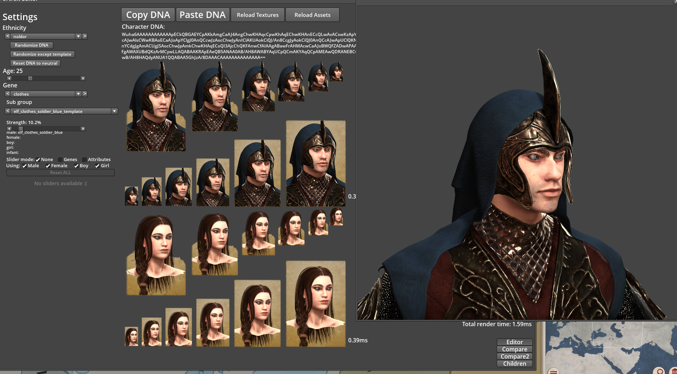This screenshot has width=677, height=374.
Task: Open the Children tab
Action: click(x=514, y=364)
